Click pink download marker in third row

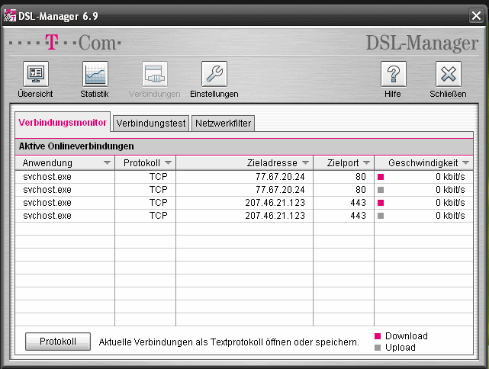coord(381,203)
